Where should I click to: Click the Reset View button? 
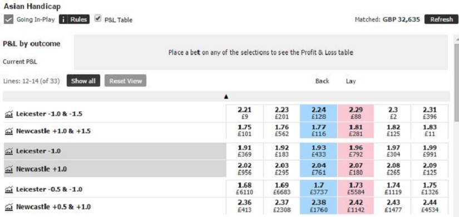click(x=125, y=81)
